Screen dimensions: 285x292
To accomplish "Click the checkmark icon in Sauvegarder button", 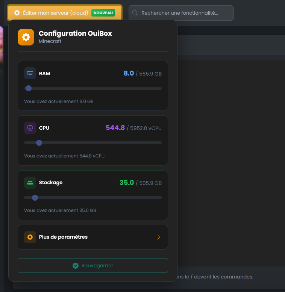I will pos(76,265).
